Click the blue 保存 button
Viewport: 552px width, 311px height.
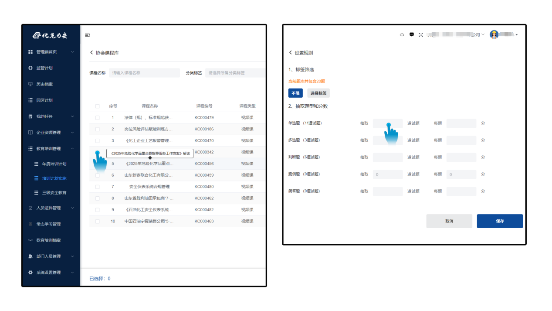499,221
